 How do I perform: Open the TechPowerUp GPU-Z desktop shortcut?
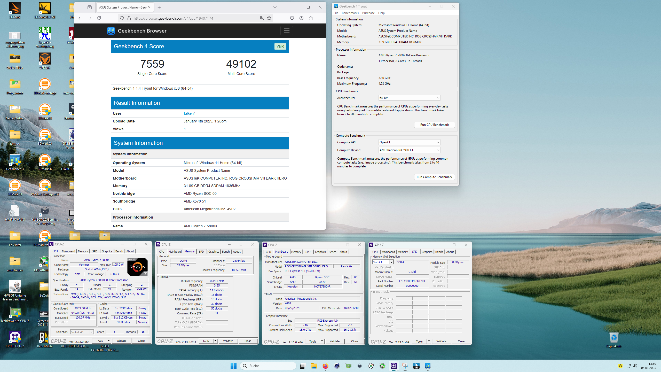[15, 314]
